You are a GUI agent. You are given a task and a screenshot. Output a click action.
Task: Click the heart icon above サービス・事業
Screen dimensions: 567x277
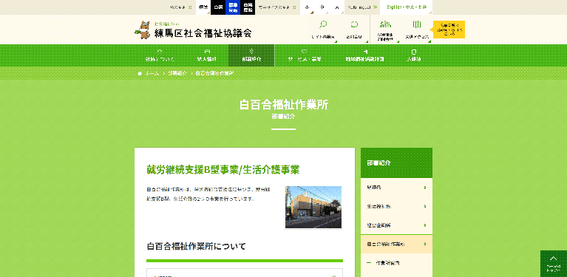(x=305, y=51)
